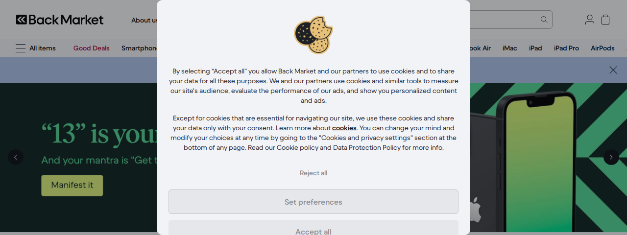
Task: Open the user account icon
Action: [590, 20]
